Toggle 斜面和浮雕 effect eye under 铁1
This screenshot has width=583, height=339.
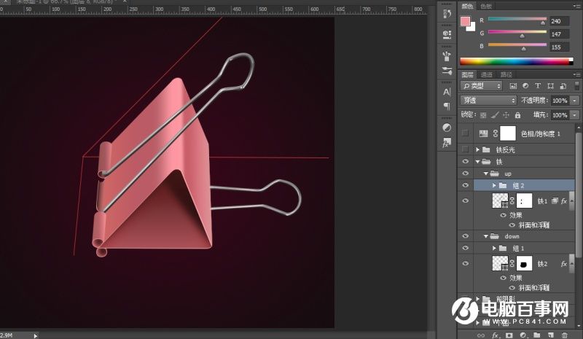tap(512, 225)
